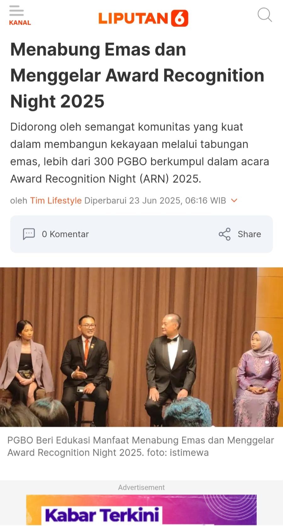Click the comment bubble icon

coord(29,234)
